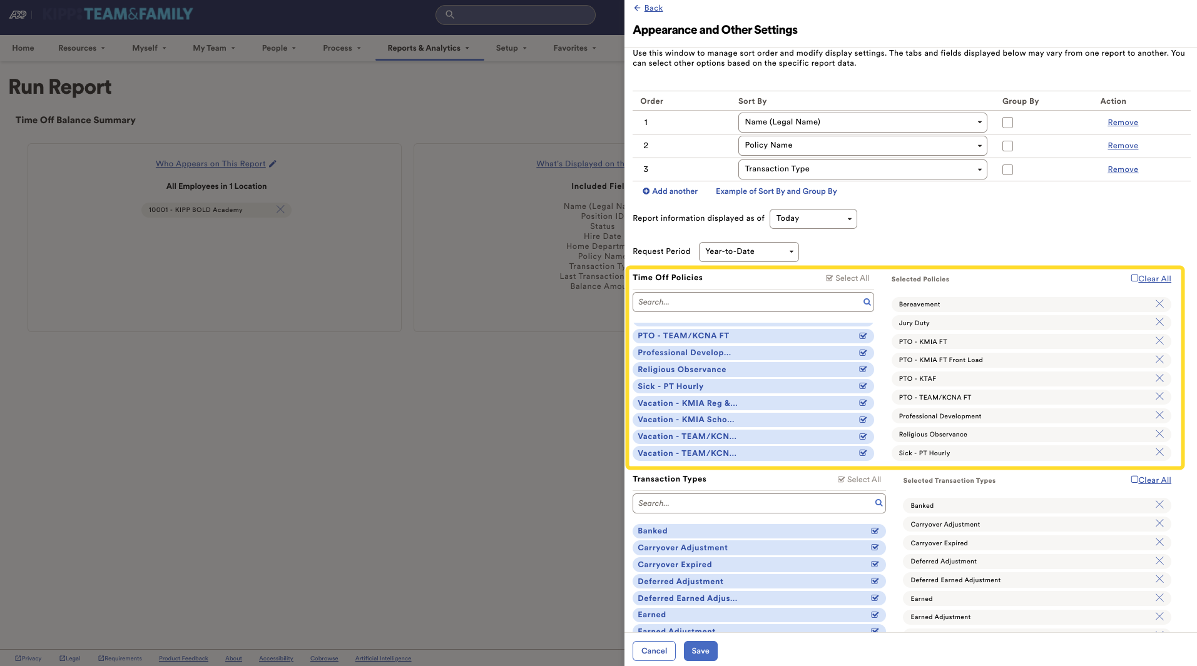Open the Report information displayed as of dropdown
The image size is (1197, 666).
point(812,218)
